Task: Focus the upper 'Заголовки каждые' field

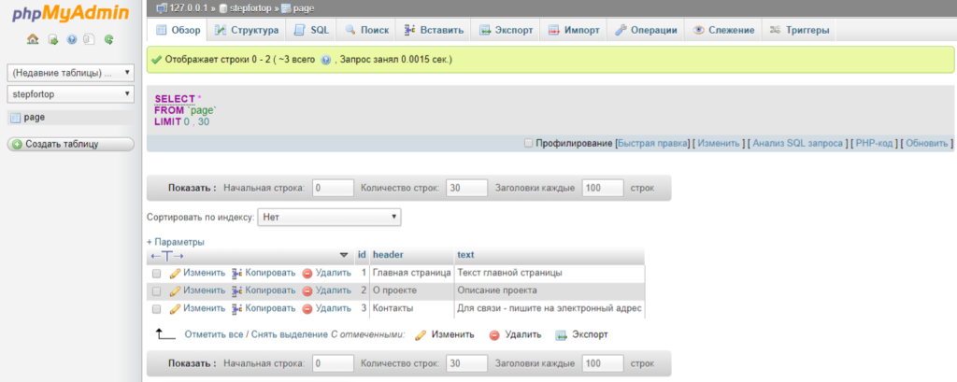Action: (603, 188)
